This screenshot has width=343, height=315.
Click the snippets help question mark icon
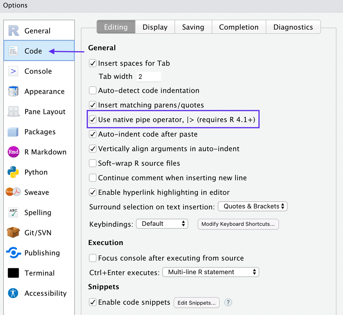[228, 302]
